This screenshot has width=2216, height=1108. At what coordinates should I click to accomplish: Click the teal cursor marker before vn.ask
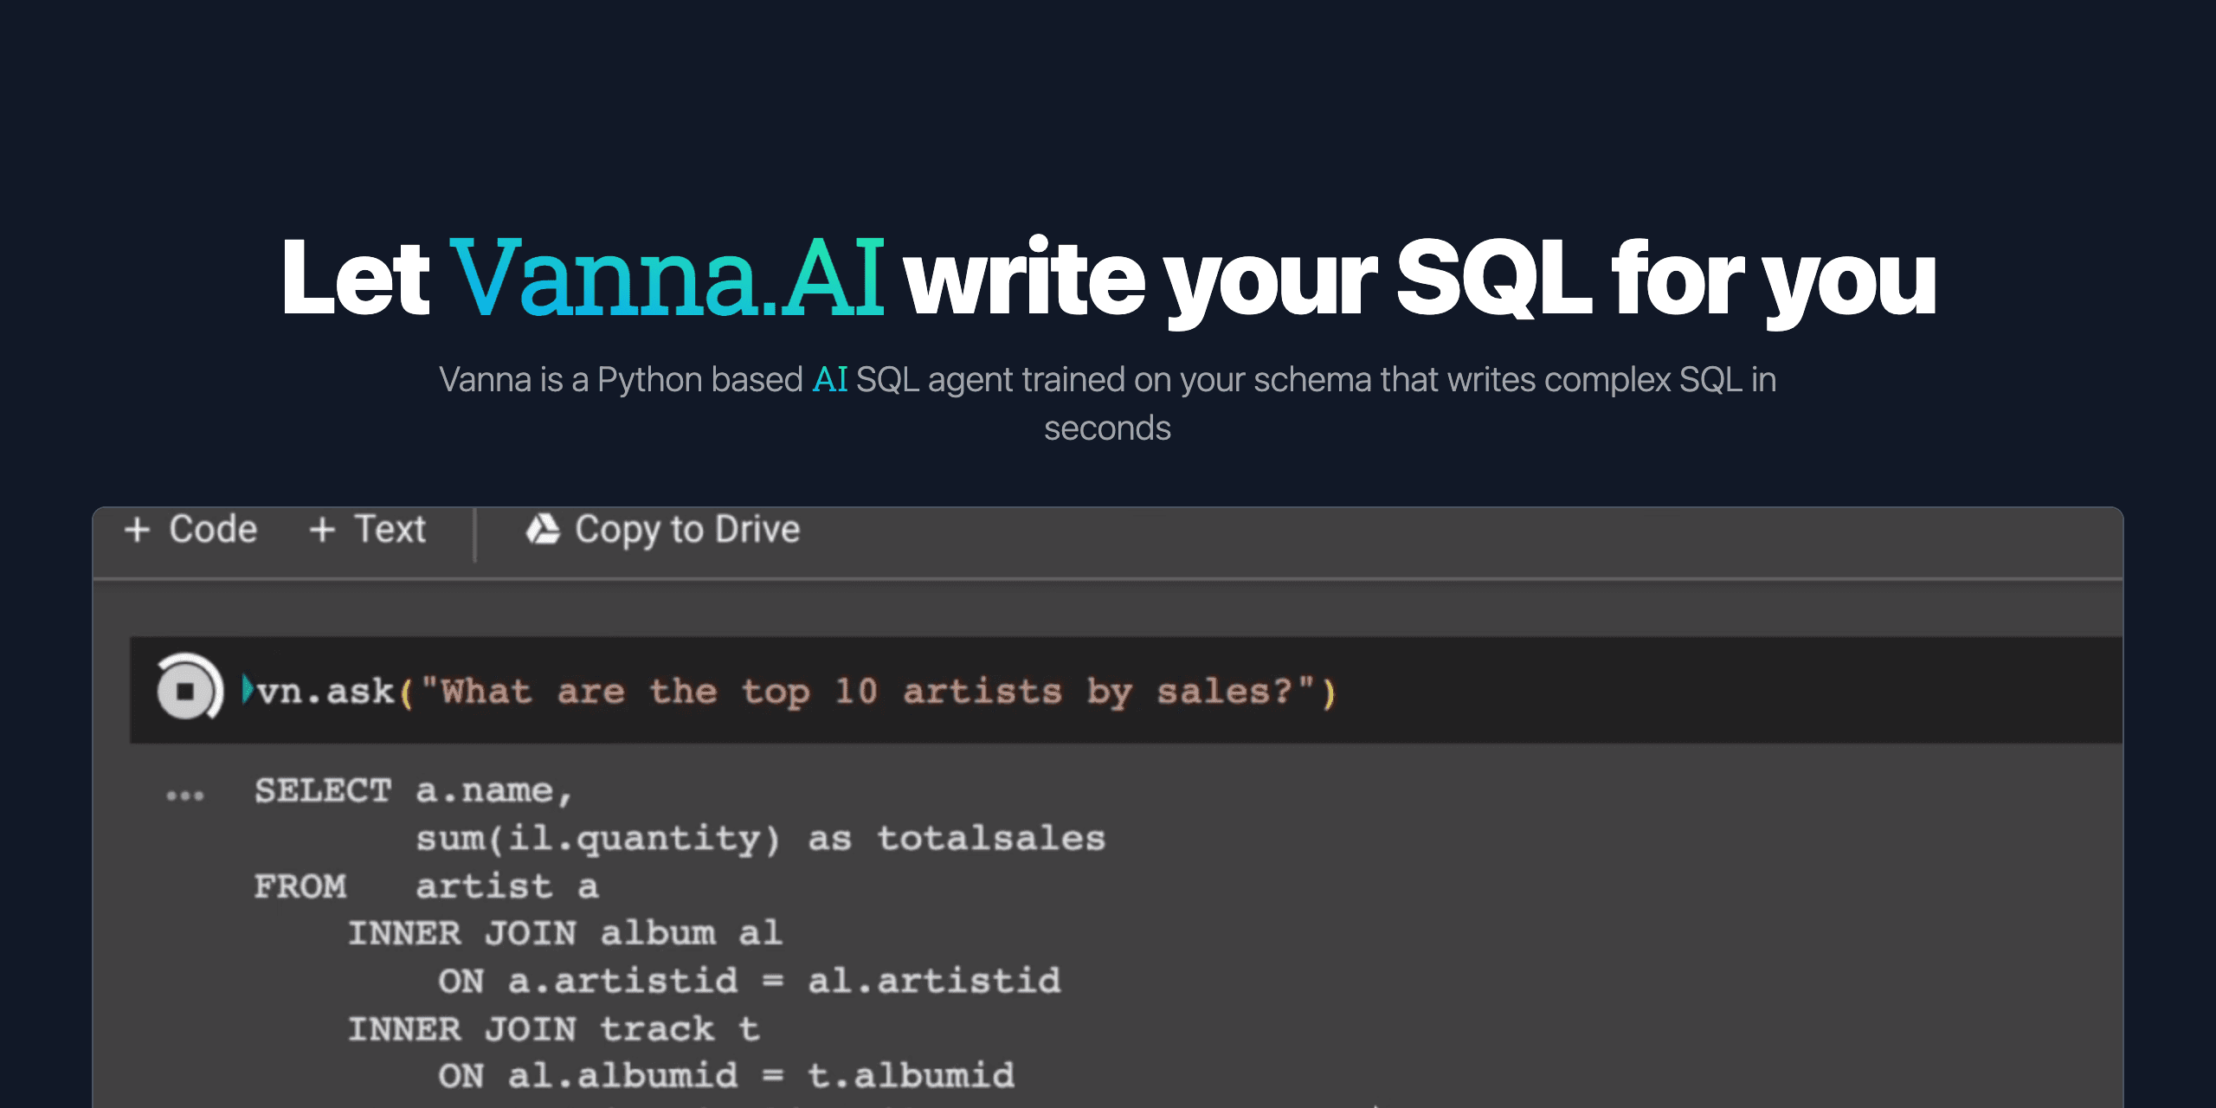[x=248, y=690]
